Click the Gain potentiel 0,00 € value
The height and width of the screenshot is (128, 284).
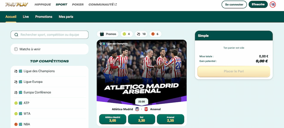coord(262,61)
